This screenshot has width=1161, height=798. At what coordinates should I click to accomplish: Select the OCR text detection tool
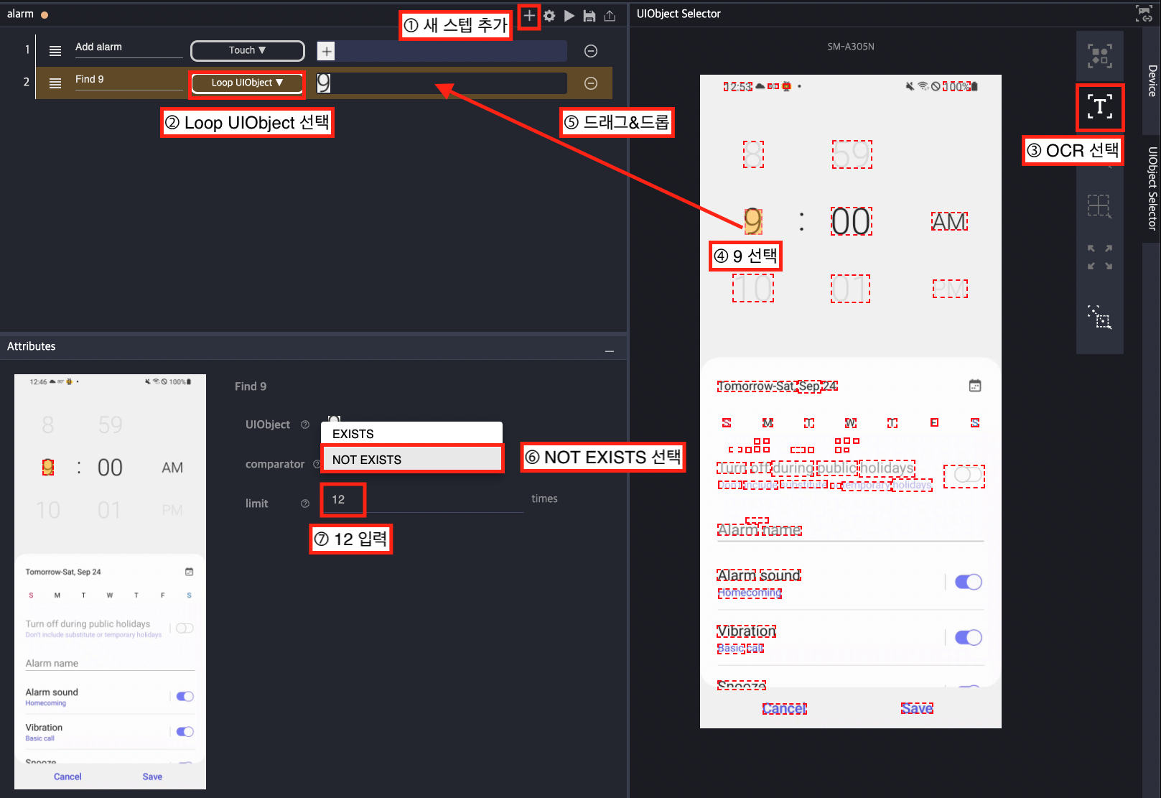1099,107
